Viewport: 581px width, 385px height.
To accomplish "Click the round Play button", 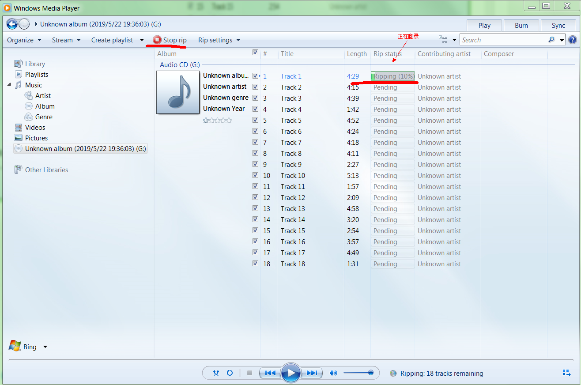I will click(x=291, y=373).
